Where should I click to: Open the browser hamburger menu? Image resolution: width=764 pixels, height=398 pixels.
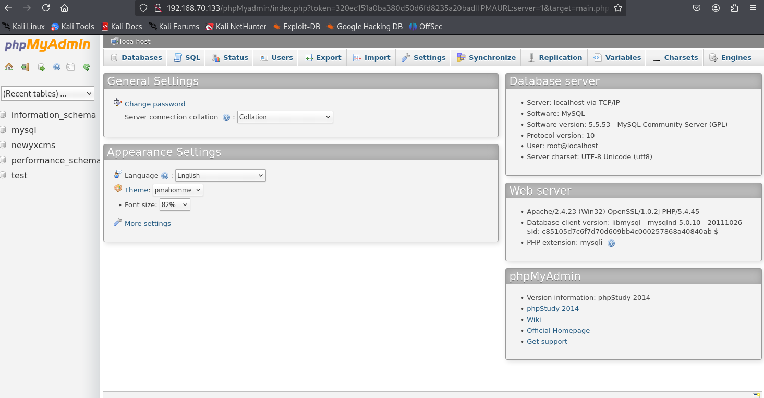point(753,8)
